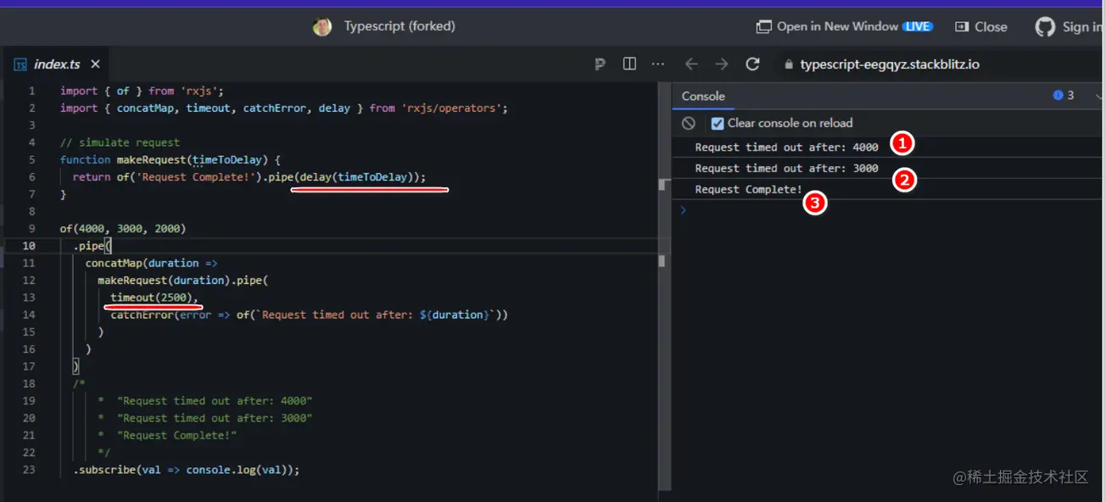Clear the console using the clear icon
This screenshot has width=1106, height=502.
pyautogui.click(x=689, y=123)
